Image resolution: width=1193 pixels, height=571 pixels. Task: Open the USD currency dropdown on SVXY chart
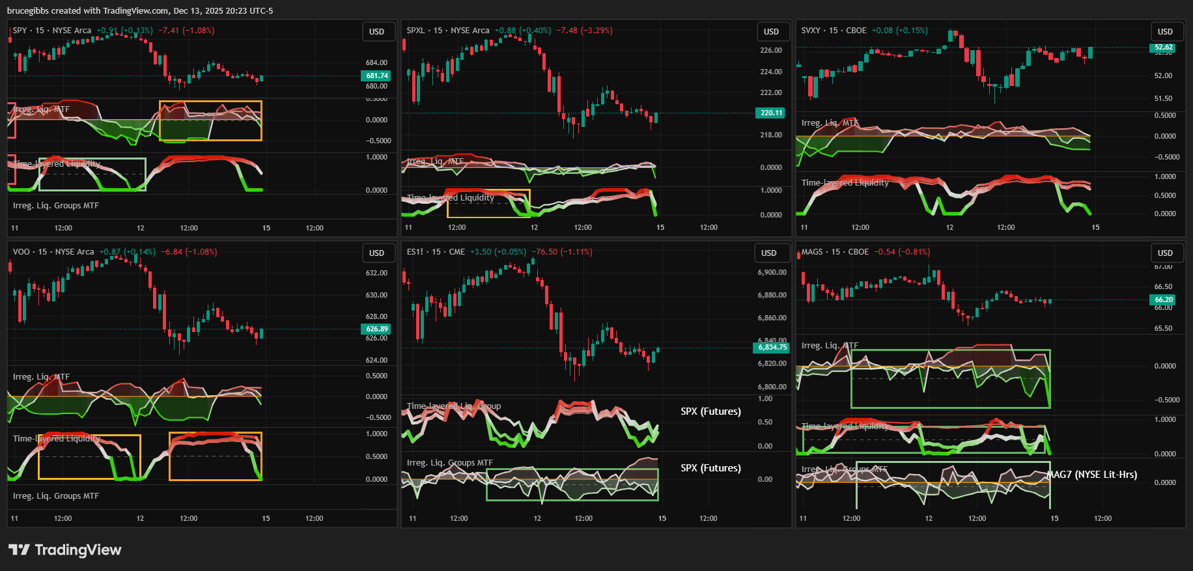(x=1166, y=32)
